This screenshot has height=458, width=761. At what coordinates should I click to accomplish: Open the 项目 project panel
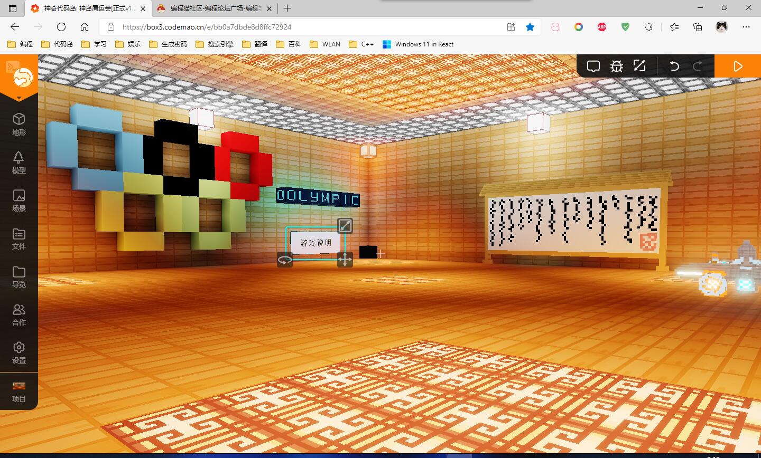(19, 391)
